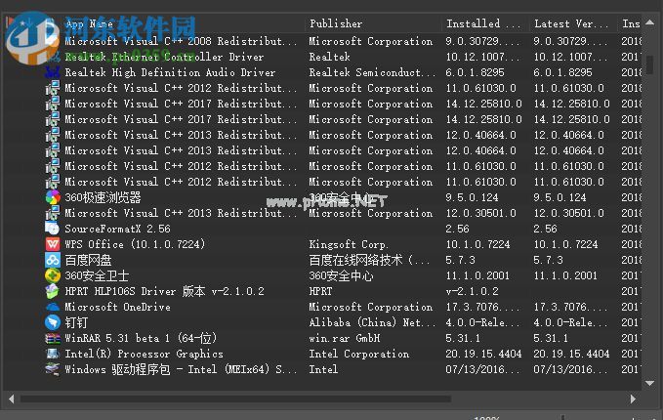
Task: Click latest version 10.1.0.7224 cell
Action: coord(565,244)
